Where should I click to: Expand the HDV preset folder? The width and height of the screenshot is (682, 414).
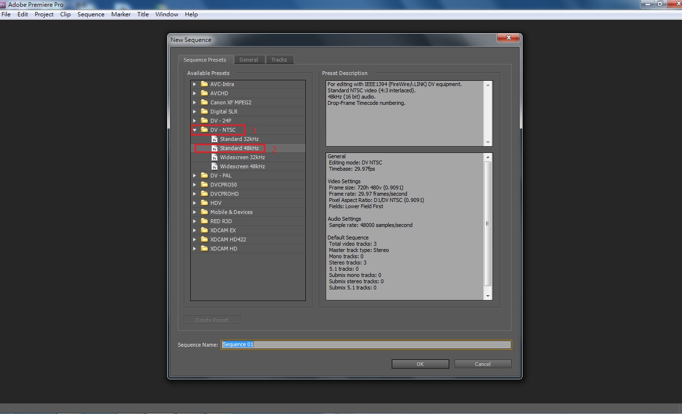click(x=195, y=203)
